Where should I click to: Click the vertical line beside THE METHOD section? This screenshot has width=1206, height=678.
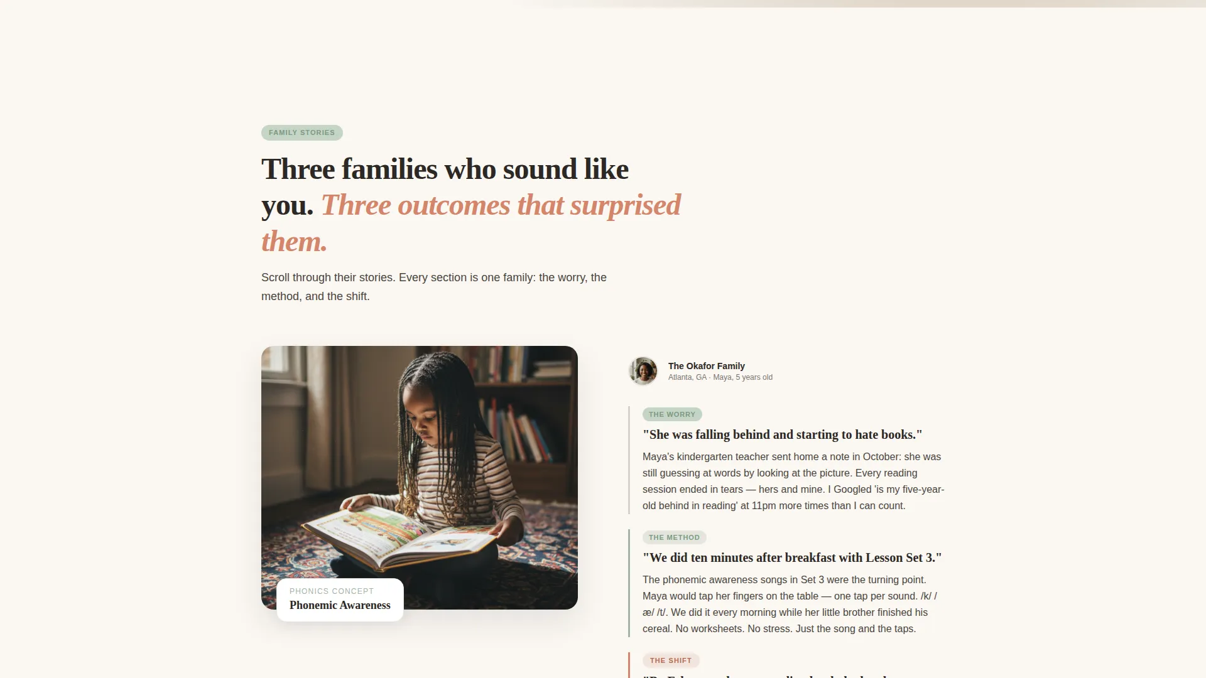pos(629,583)
